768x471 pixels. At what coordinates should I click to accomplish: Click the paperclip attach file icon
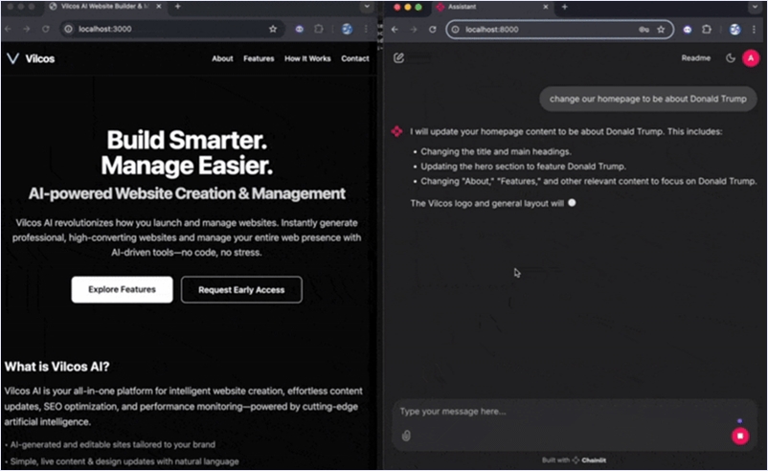click(406, 436)
